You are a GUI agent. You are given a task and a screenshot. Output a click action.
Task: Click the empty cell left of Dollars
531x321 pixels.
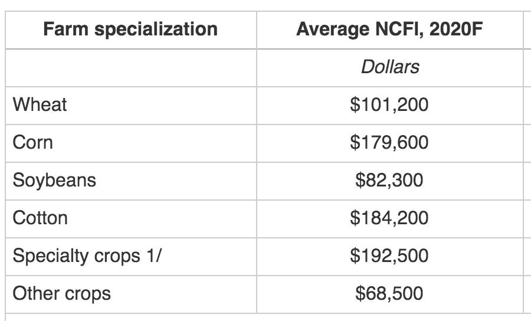pyautogui.click(x=131, y=67)
